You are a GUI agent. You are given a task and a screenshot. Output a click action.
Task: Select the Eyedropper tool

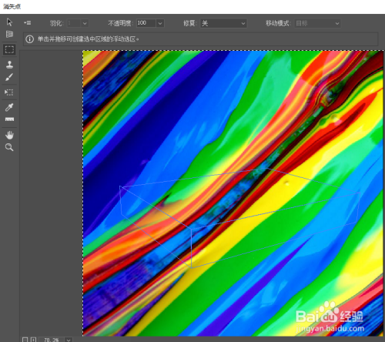[9, 107]
